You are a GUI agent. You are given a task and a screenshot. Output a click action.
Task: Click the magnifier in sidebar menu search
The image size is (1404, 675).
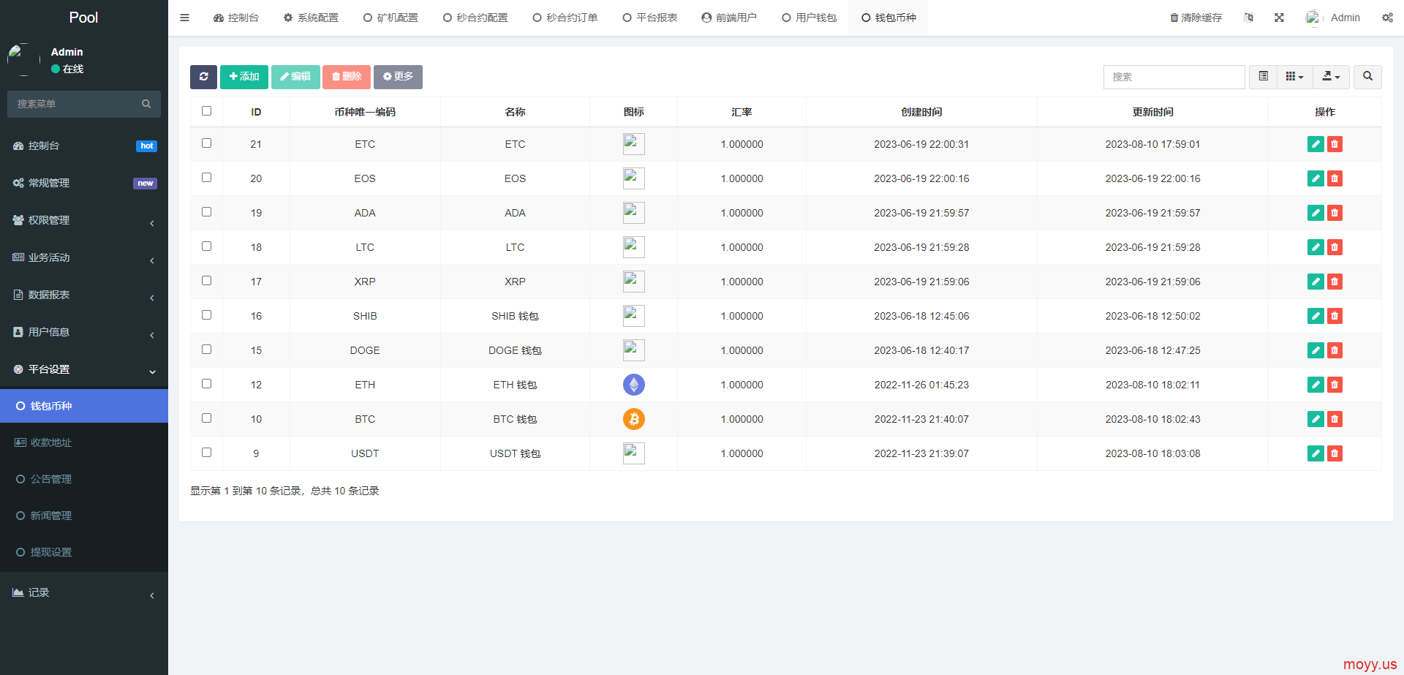[x=146, y=104]
